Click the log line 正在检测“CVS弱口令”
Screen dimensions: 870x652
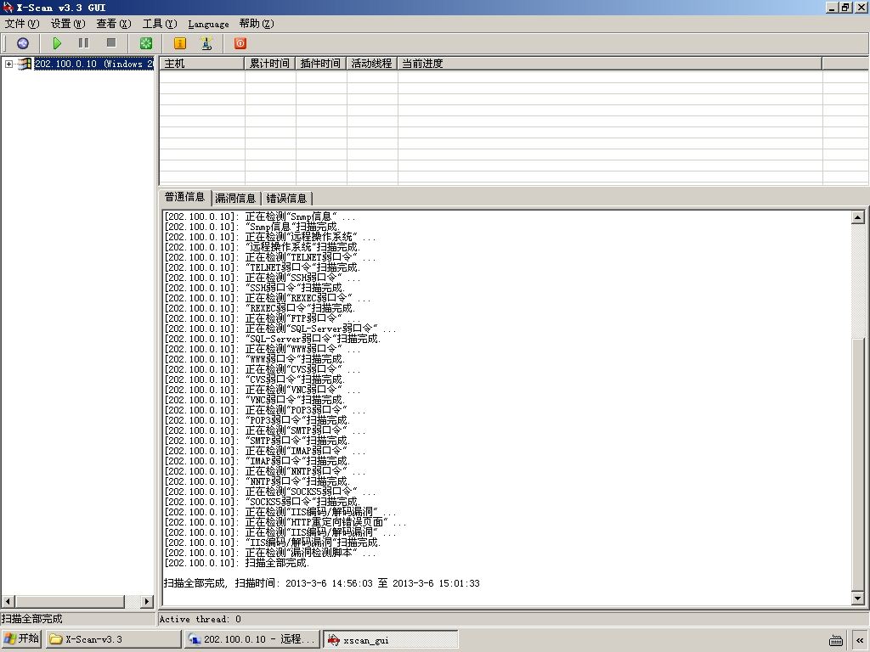262,369
